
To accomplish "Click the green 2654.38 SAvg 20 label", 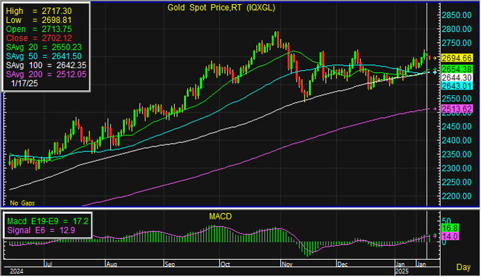I will pyautogui.click(x=457, y=69).
